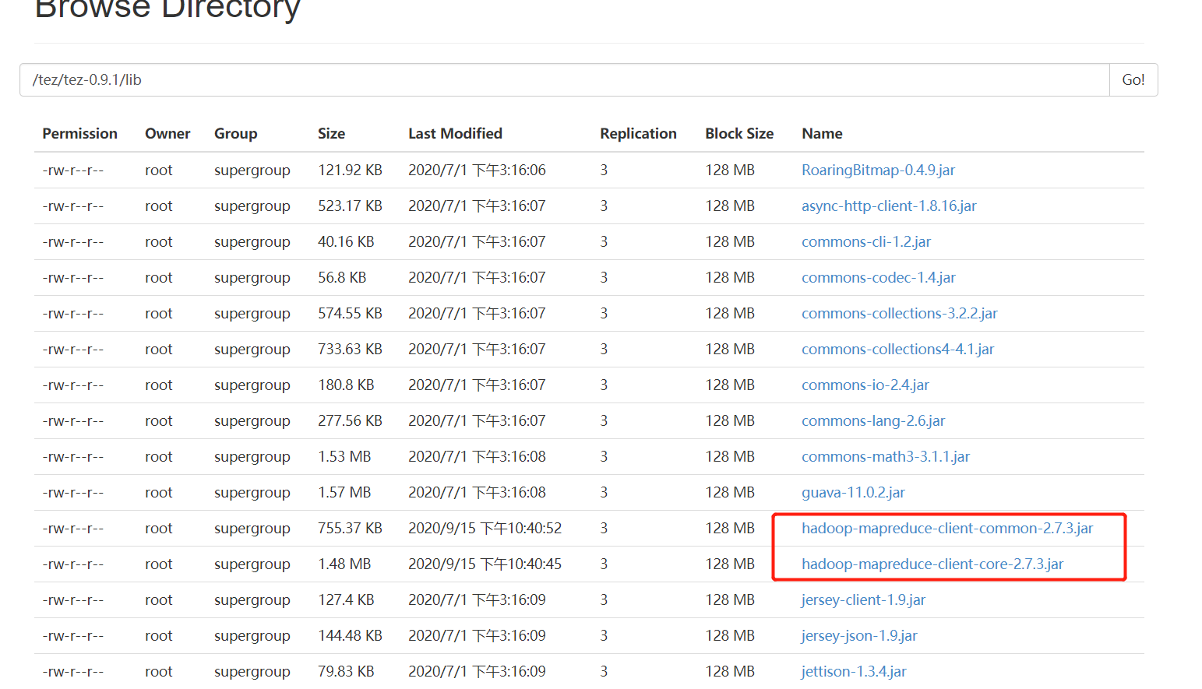Click commons-io-2.4.jar link
The image size is (1202, 689).
coord(865,385)
